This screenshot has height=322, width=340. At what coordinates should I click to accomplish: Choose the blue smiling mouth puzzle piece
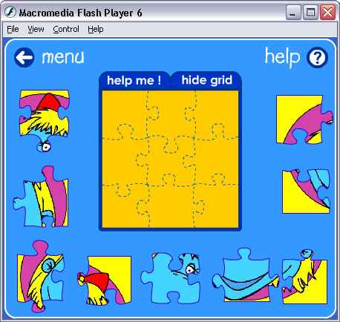[246, 275]
